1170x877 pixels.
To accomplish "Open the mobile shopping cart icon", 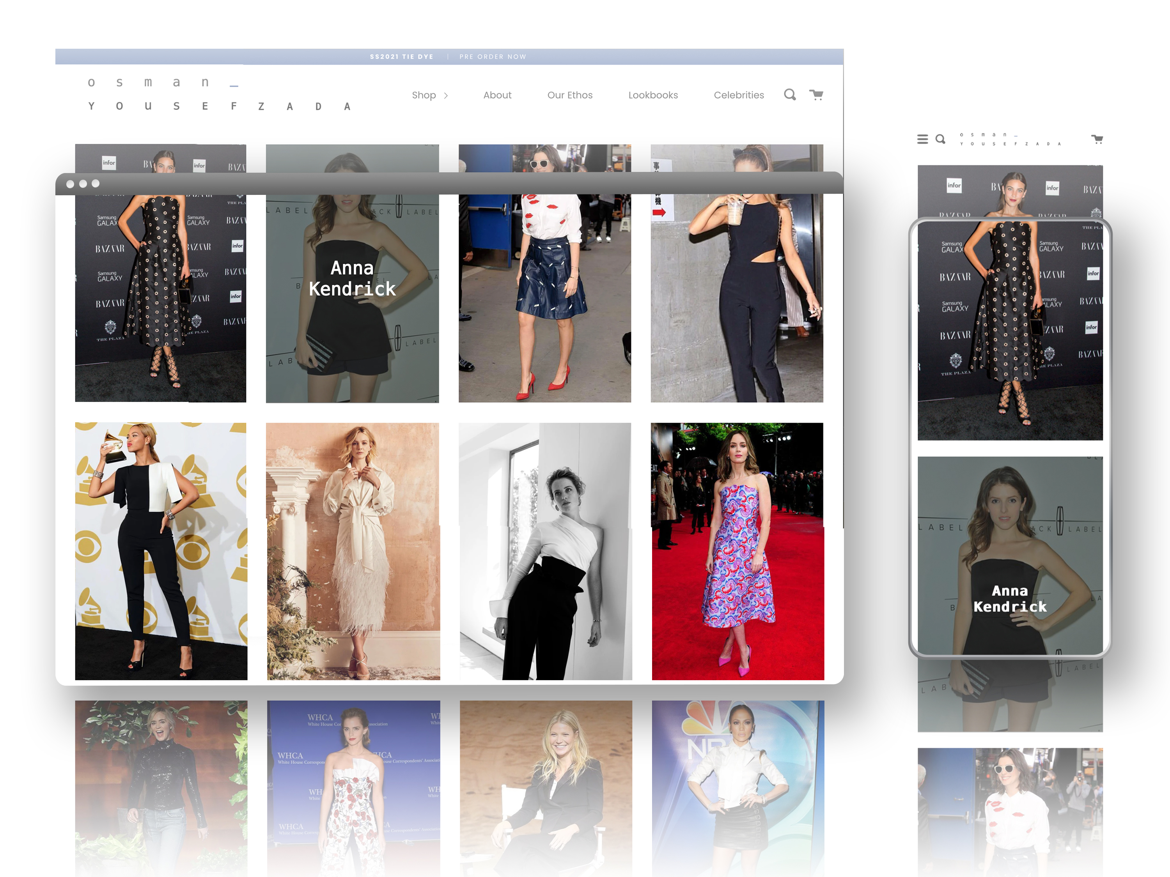I will coord(1097,139).
